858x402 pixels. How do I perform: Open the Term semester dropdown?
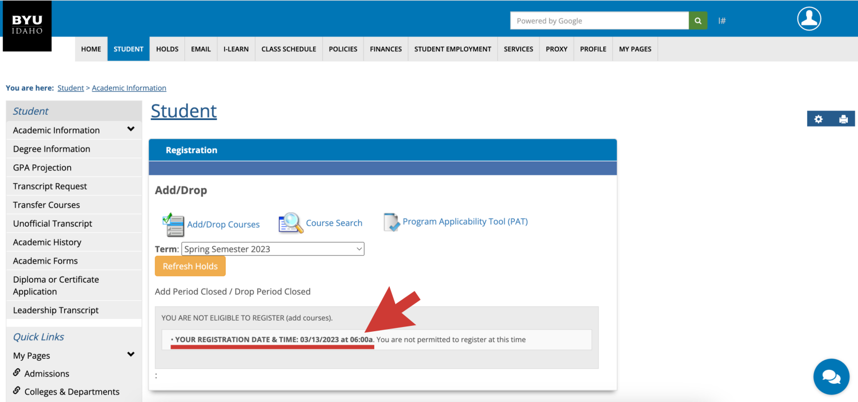click(x=273, y=249)
